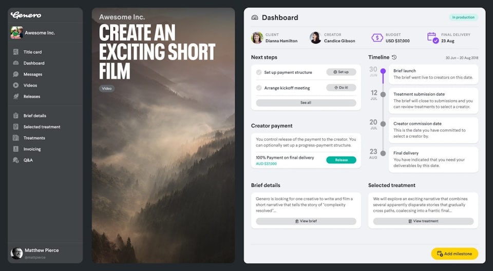Click the Messages speech bubble icon
The width and height of the screenshot is (493, 271).
point(16,74)
